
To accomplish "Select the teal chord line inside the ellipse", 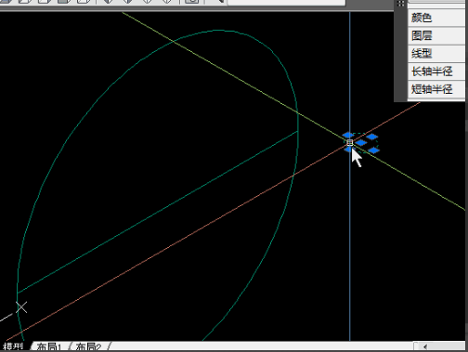I will coord(157,213).
